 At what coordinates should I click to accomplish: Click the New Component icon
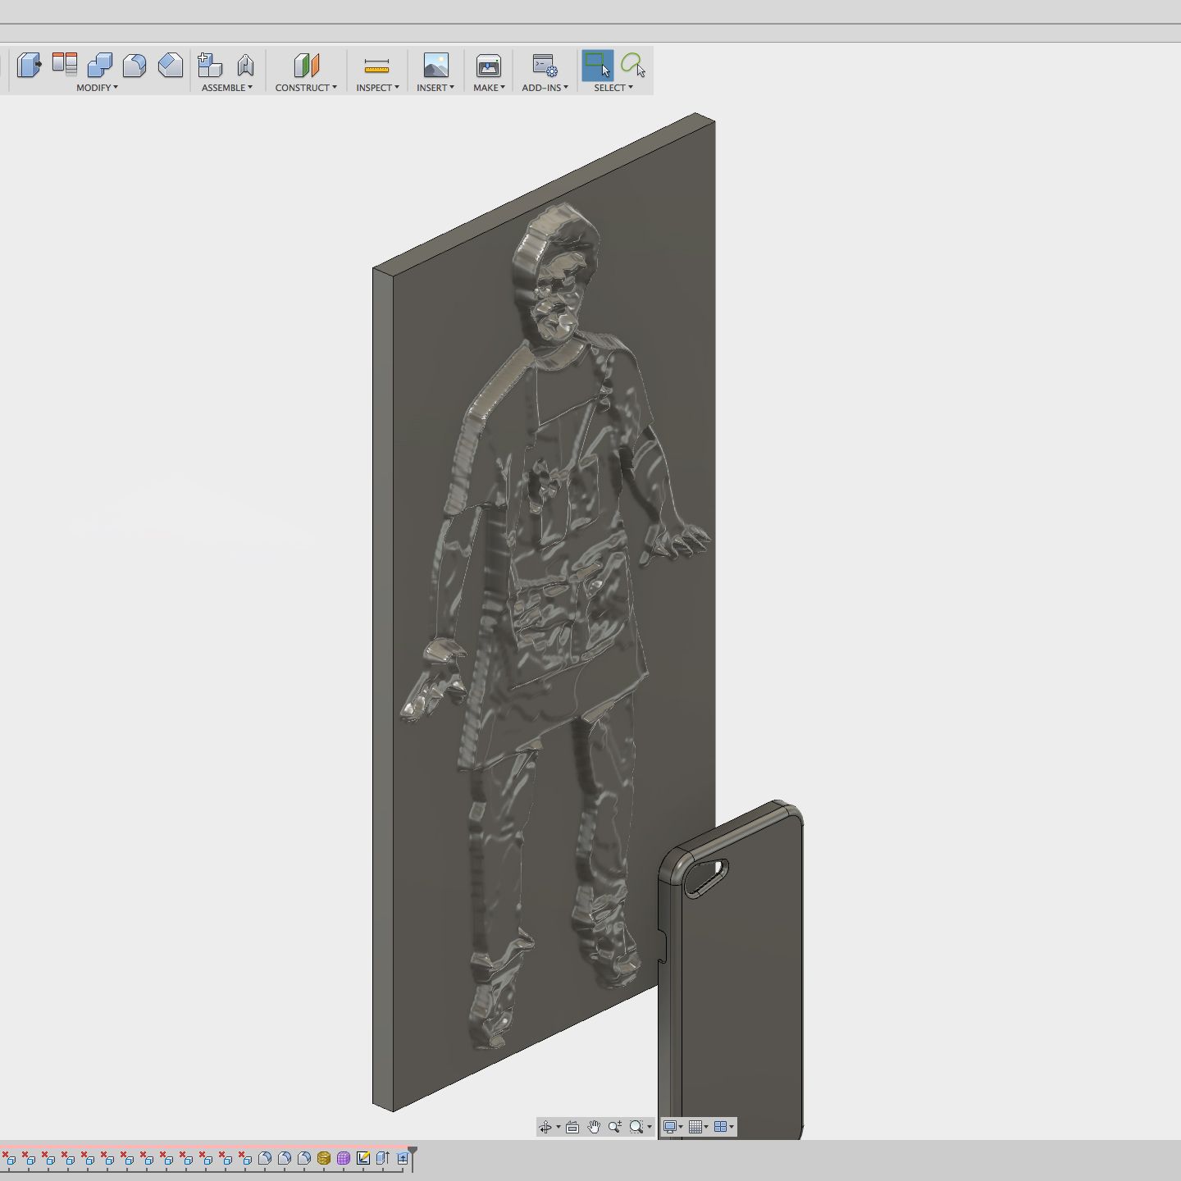[210, 65]
